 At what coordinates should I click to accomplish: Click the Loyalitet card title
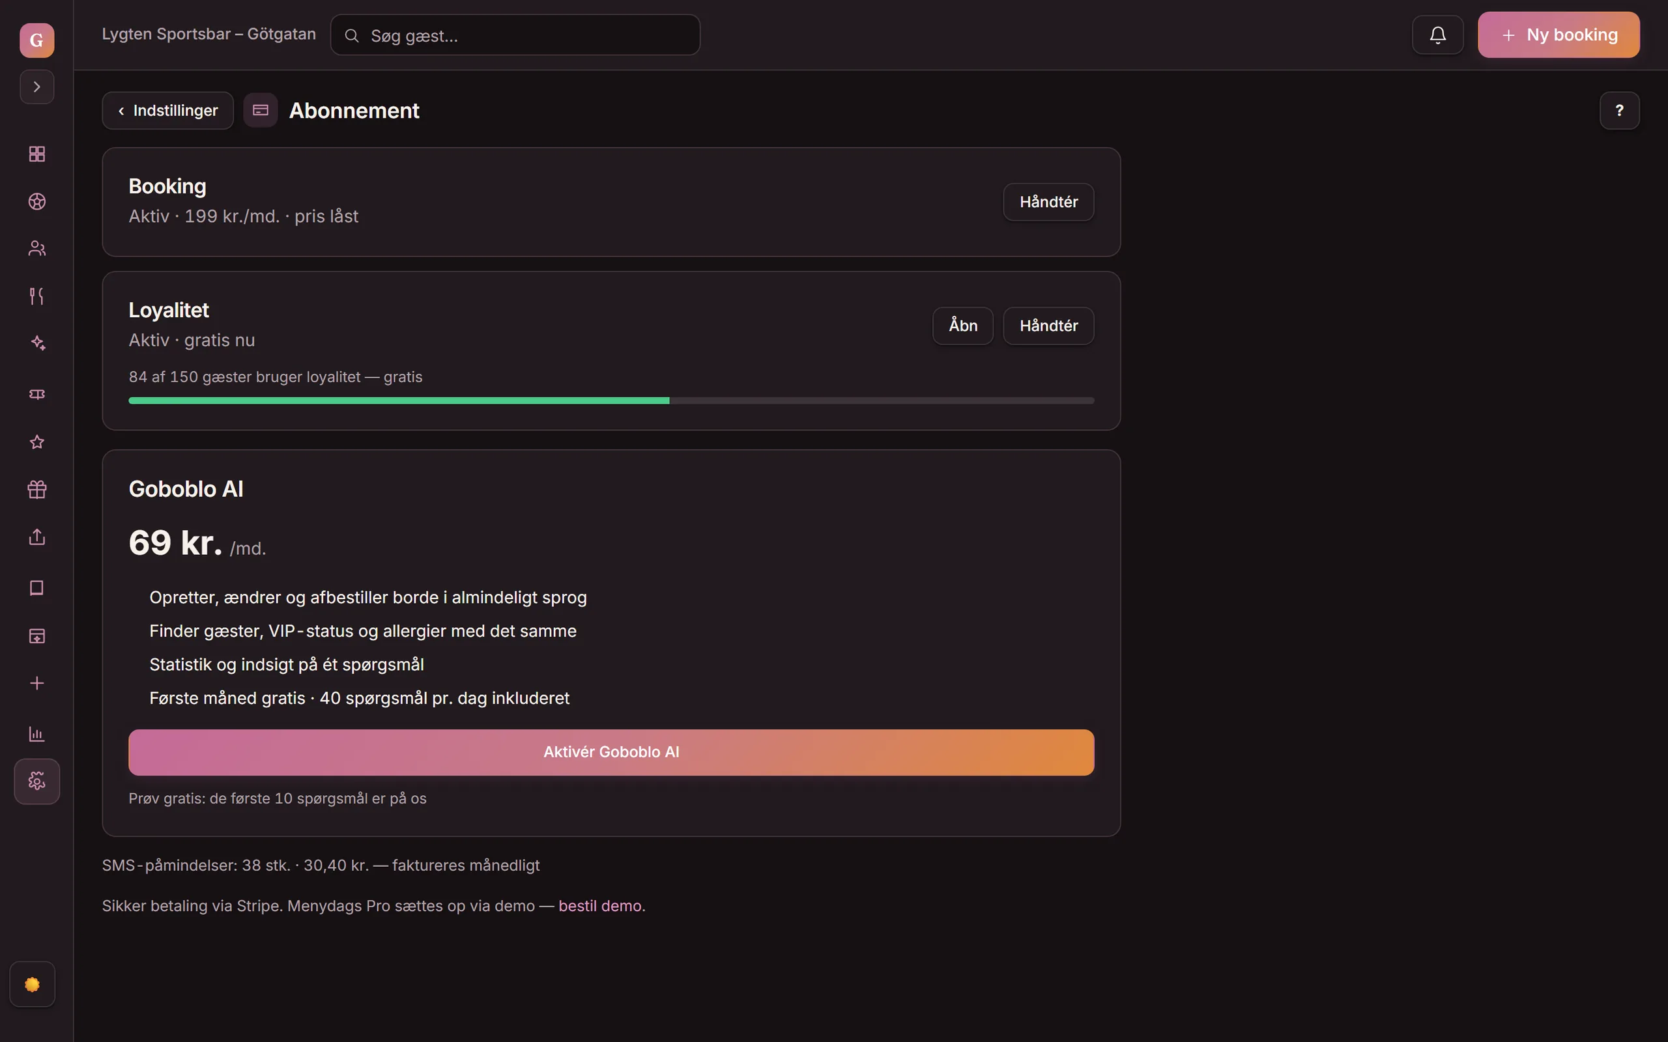click(x=169, y=311)
